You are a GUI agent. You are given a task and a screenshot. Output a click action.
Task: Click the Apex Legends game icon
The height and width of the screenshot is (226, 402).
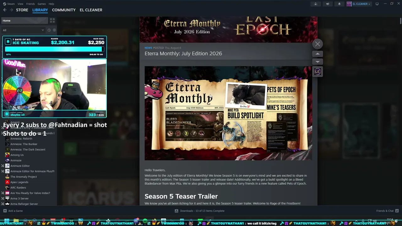[7, 182]
